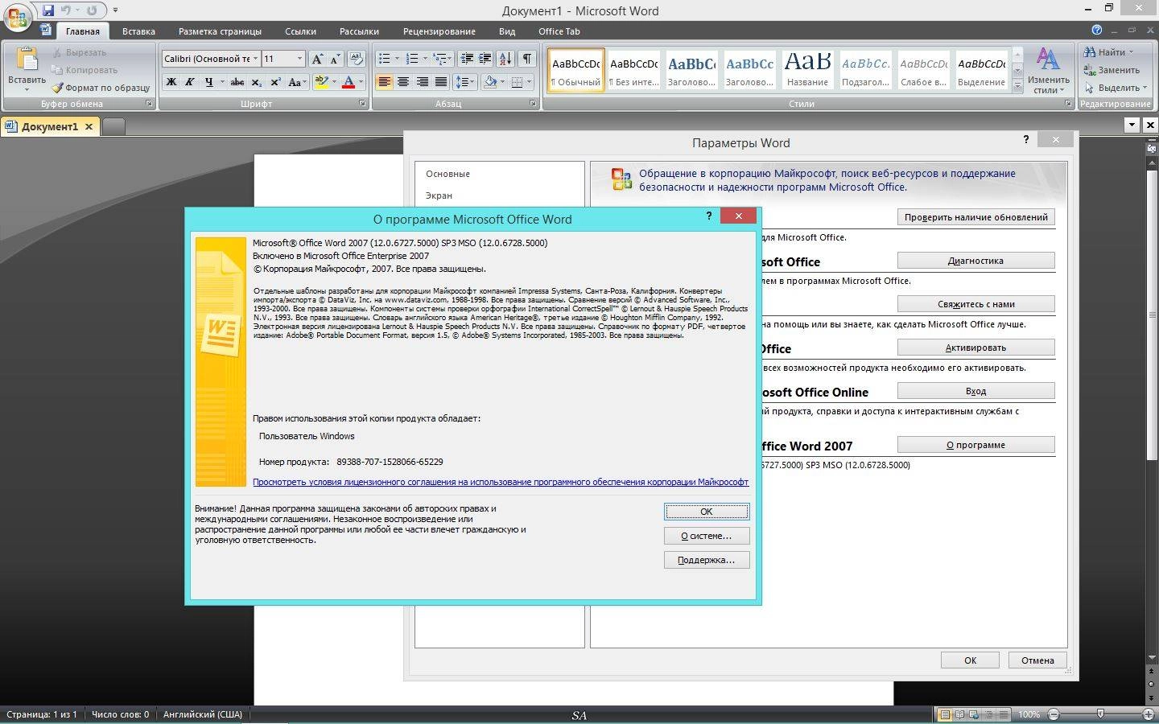Open the Разметка страницы ribbon tab

(x=220, y=31)
